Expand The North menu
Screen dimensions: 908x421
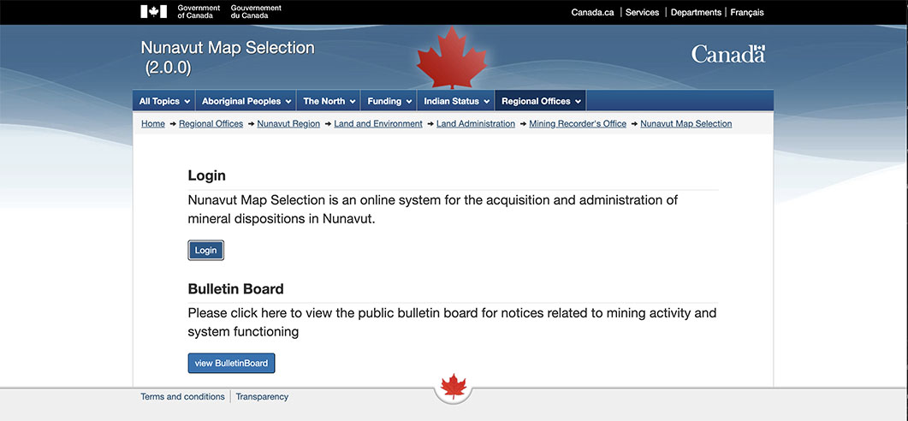(x=329, y=101)
